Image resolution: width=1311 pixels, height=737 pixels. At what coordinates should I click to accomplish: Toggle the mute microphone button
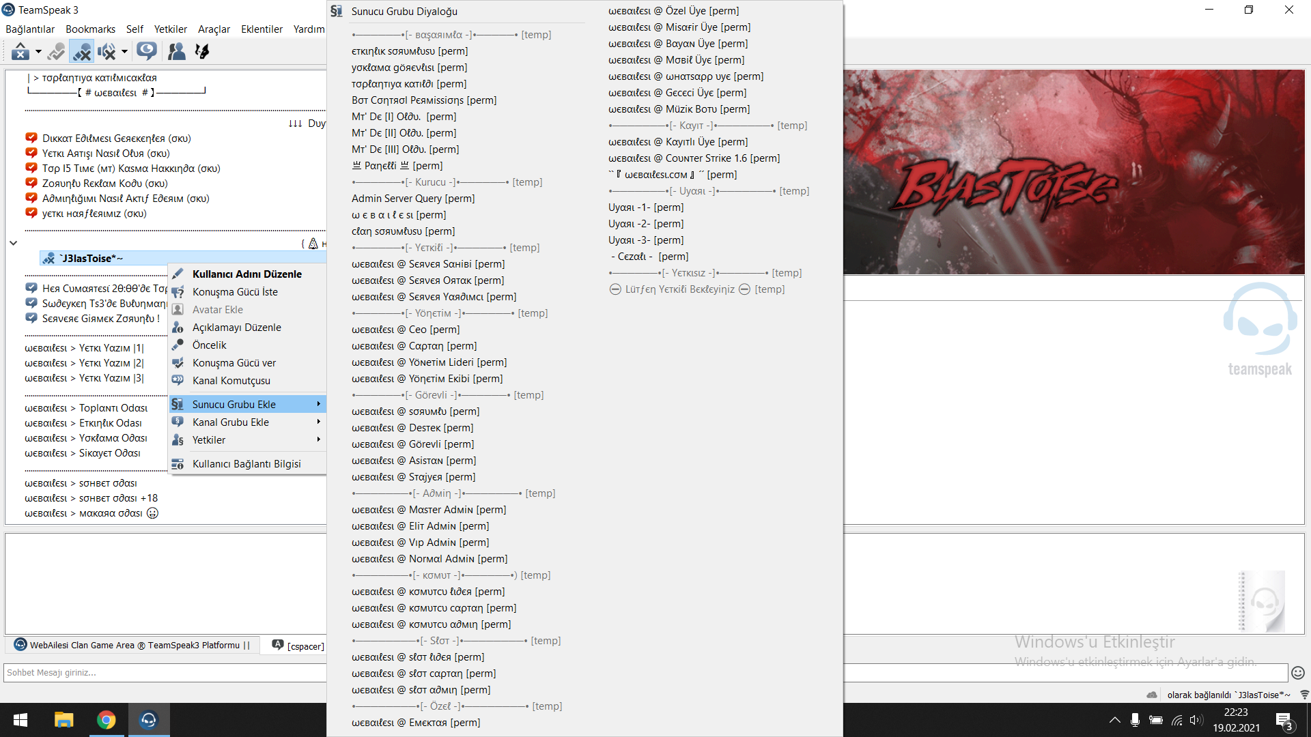(82, 51)
